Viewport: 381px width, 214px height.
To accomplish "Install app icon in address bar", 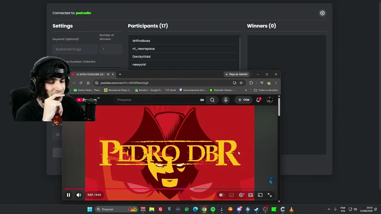I will click(x=235, y=83).
